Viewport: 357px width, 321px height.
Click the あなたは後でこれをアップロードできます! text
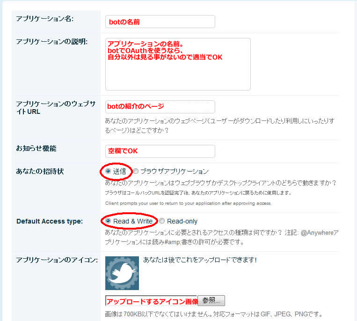point(200,260)
